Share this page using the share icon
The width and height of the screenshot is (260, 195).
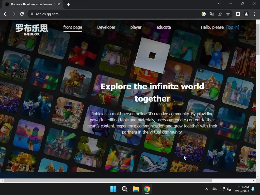click(x=220, y=14)
